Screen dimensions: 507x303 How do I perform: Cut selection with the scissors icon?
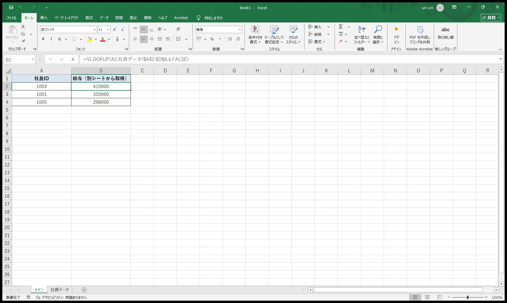point(23,27)
